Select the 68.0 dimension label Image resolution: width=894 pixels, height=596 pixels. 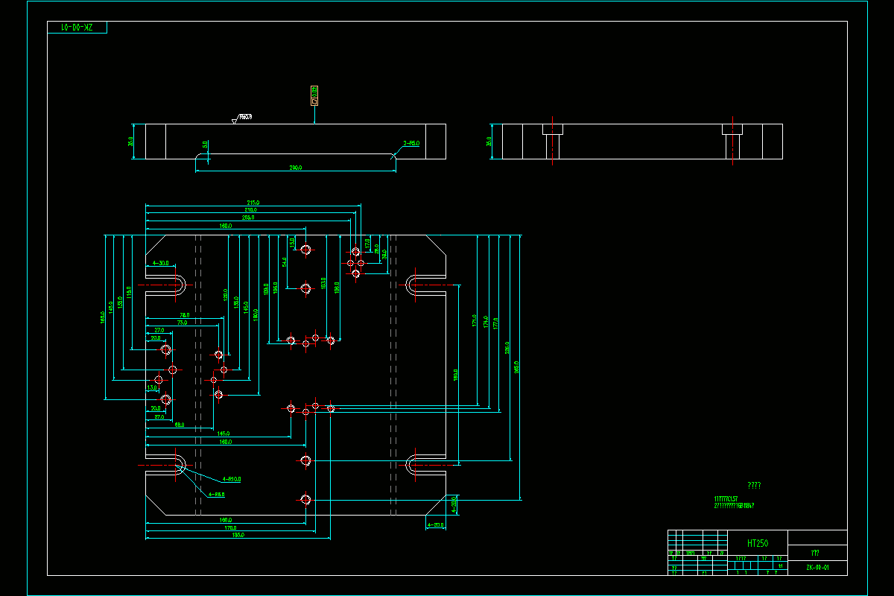(x=180, y=425)
